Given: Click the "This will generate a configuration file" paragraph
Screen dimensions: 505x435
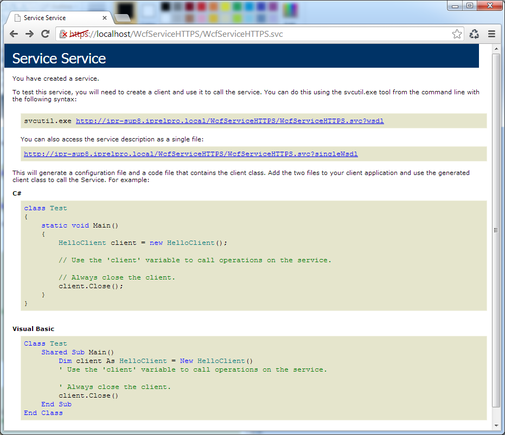Looking at the screenshot, I should pos(241,176).
